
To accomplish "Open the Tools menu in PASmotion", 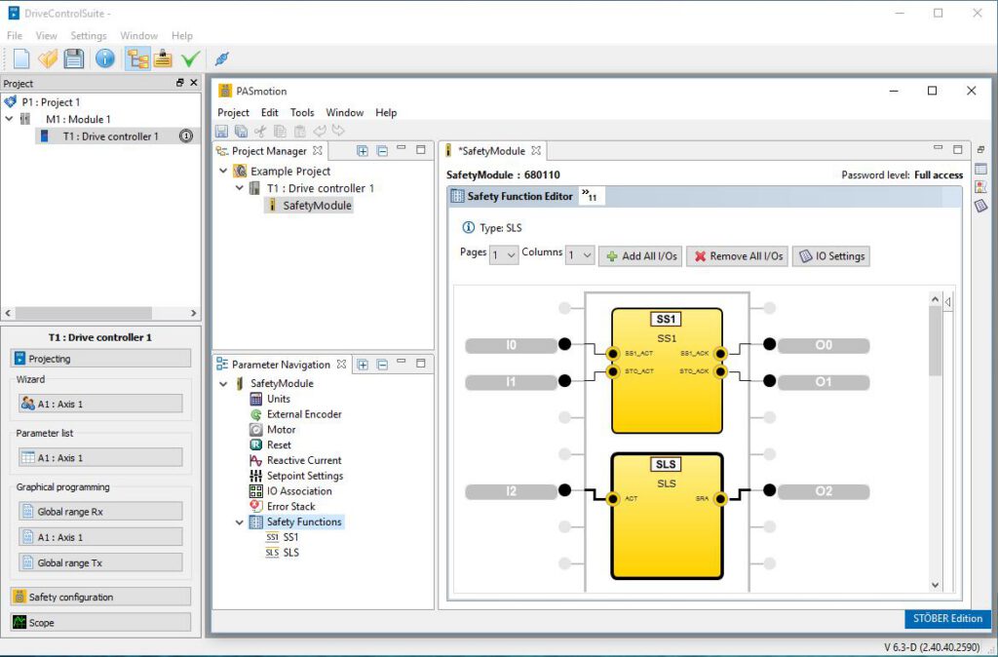I will point(302,113).
